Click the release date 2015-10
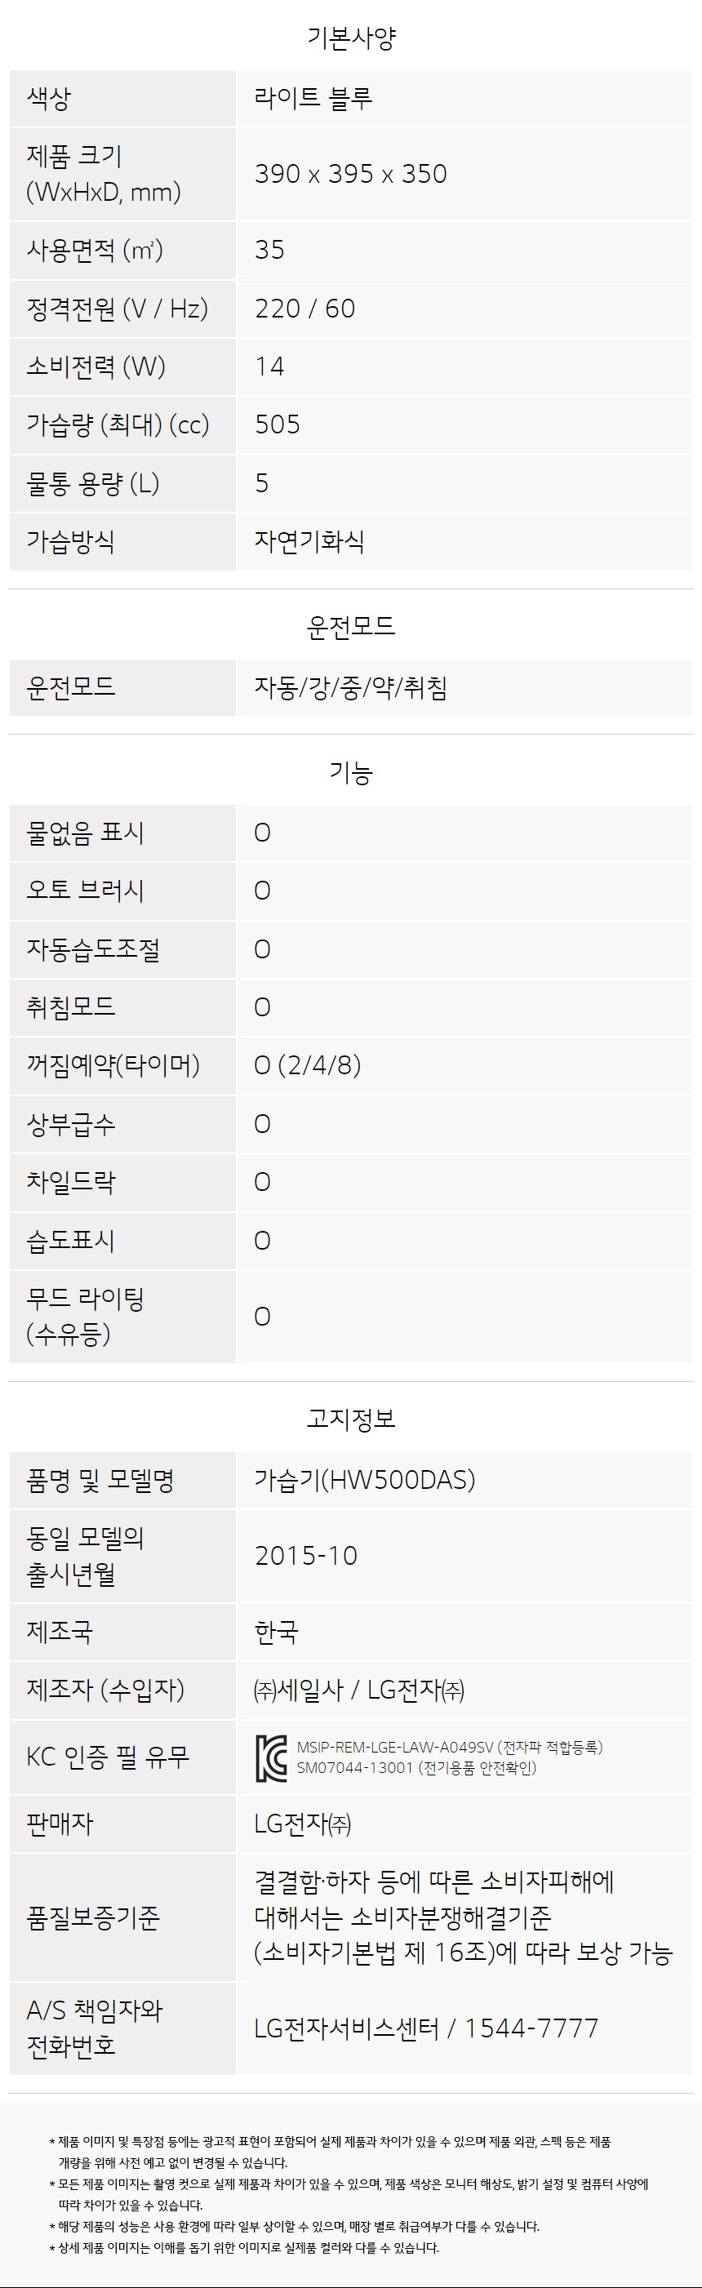Image resolution: width=702 pixels, height=2288 pixels. 305,1556
